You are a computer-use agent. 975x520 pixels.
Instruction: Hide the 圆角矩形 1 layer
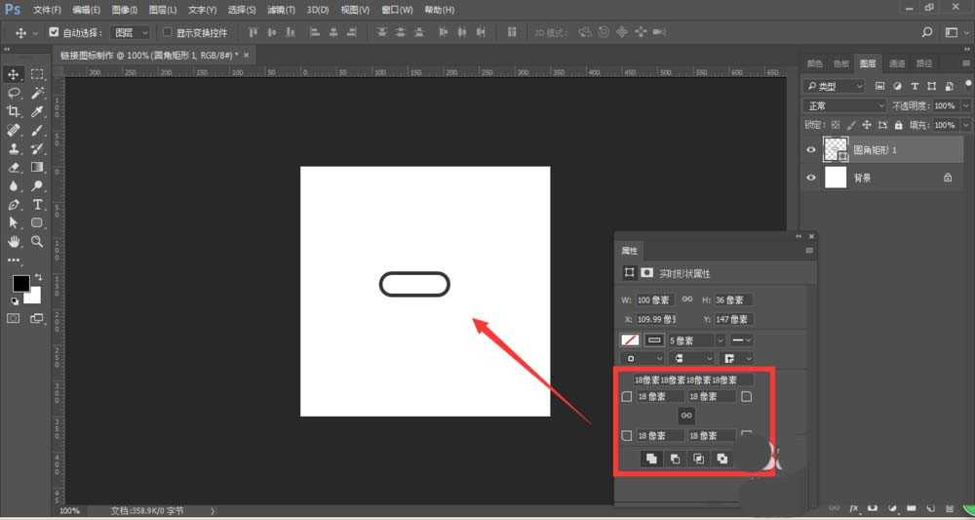(x=811, y=150)
